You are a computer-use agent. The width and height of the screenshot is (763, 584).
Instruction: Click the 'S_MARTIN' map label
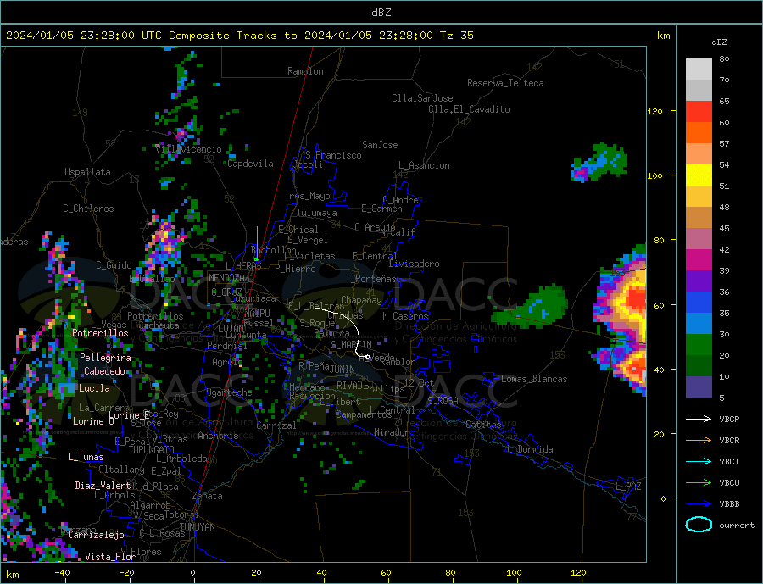(351, 345)
